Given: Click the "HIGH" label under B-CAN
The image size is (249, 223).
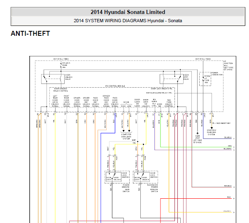Looking at the screenshot, I should (x=123, y=106).
